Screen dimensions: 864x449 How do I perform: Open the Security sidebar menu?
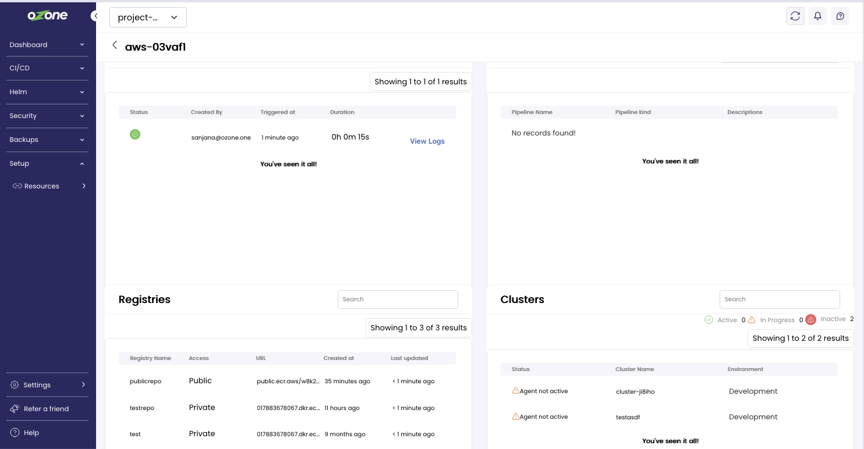click(47, 116)
